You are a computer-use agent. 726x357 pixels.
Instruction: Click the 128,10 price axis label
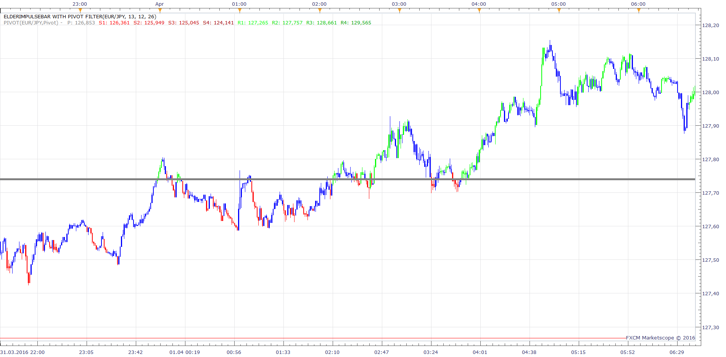tap(711, 59)
